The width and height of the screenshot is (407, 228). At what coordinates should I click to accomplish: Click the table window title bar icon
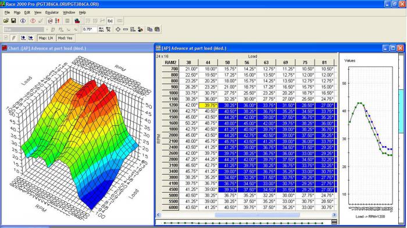tap(158, 48)
